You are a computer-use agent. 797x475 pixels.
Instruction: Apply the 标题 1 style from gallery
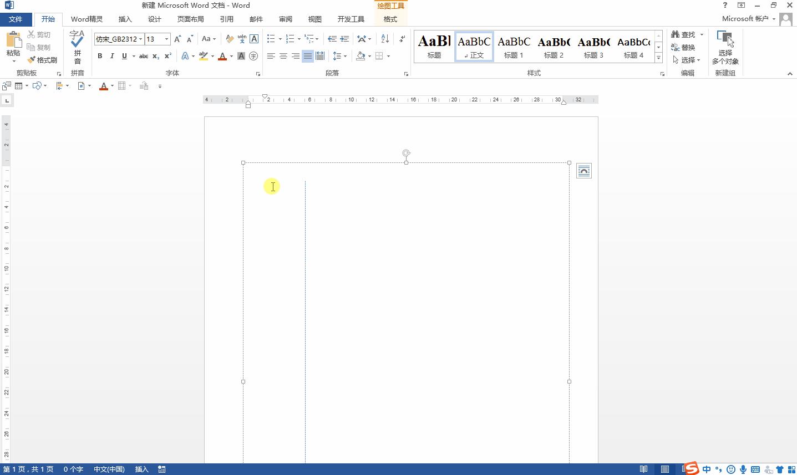coord(513,47)
